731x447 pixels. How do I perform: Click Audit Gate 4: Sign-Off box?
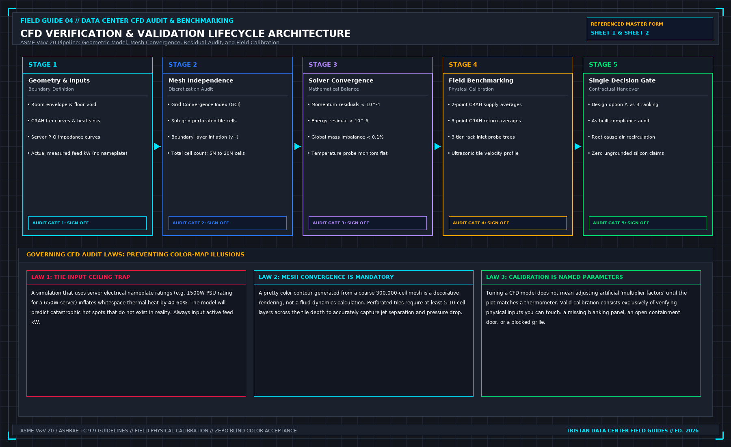click(508, 223)
